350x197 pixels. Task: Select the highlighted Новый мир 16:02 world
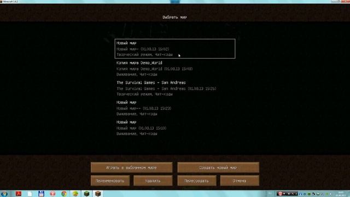tap(175, 49)
